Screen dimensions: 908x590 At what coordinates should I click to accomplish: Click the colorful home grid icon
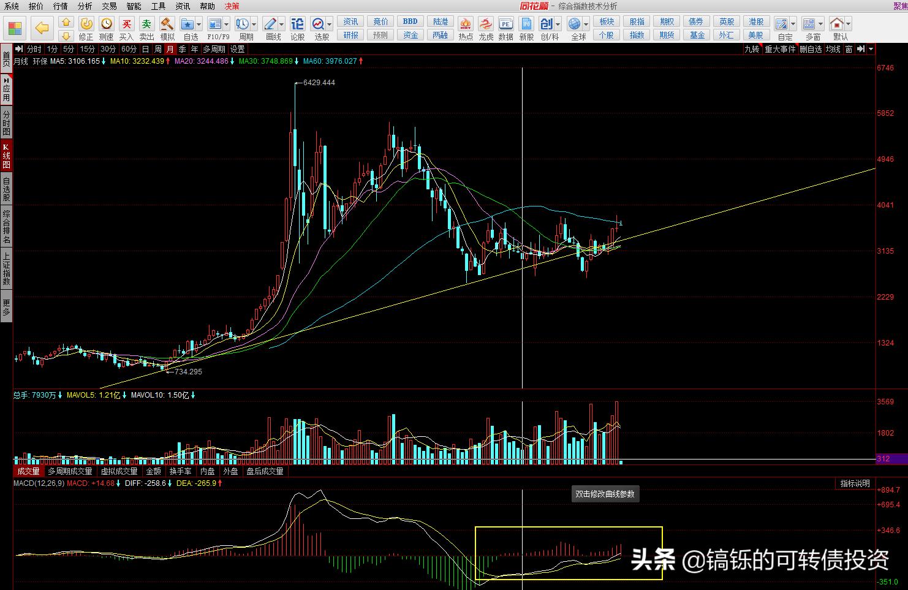(15, 28)
